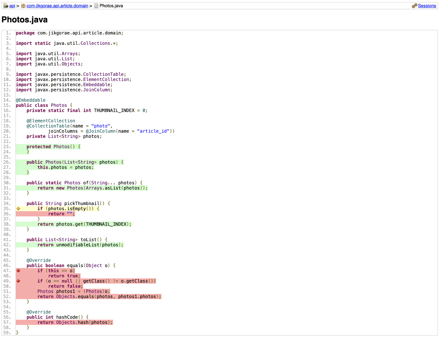The width and height of the screenshot is (440, 338).
Task: Click the package icon in breadcrumb
Action: click(23, 6)
